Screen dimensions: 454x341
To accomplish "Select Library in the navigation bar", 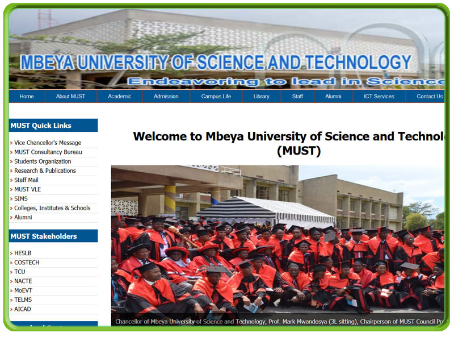I will pyautogui.click(x=262, y=96).
